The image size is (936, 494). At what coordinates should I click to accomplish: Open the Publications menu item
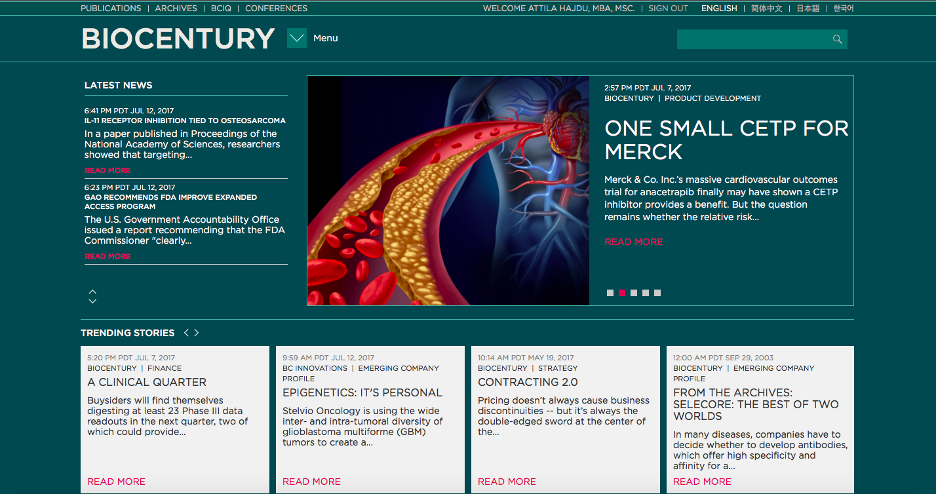pyautogui.click(x=111, y=9)
